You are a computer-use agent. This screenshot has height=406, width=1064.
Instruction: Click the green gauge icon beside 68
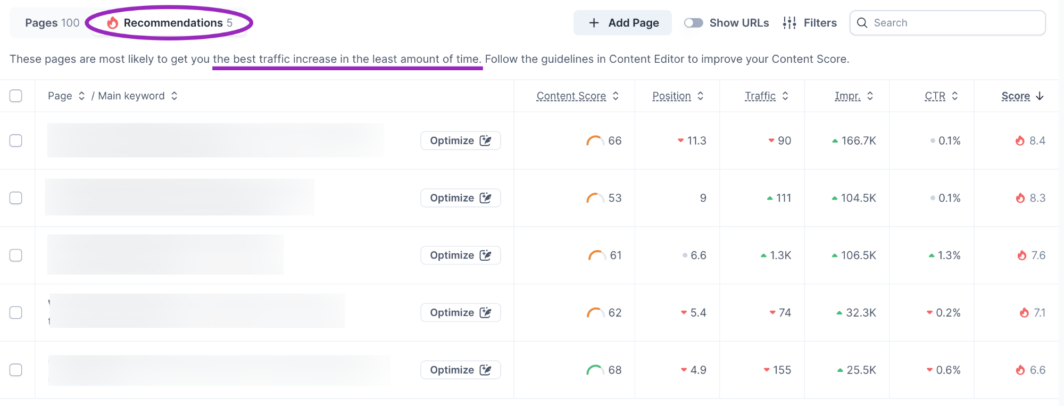pos(595,370)
